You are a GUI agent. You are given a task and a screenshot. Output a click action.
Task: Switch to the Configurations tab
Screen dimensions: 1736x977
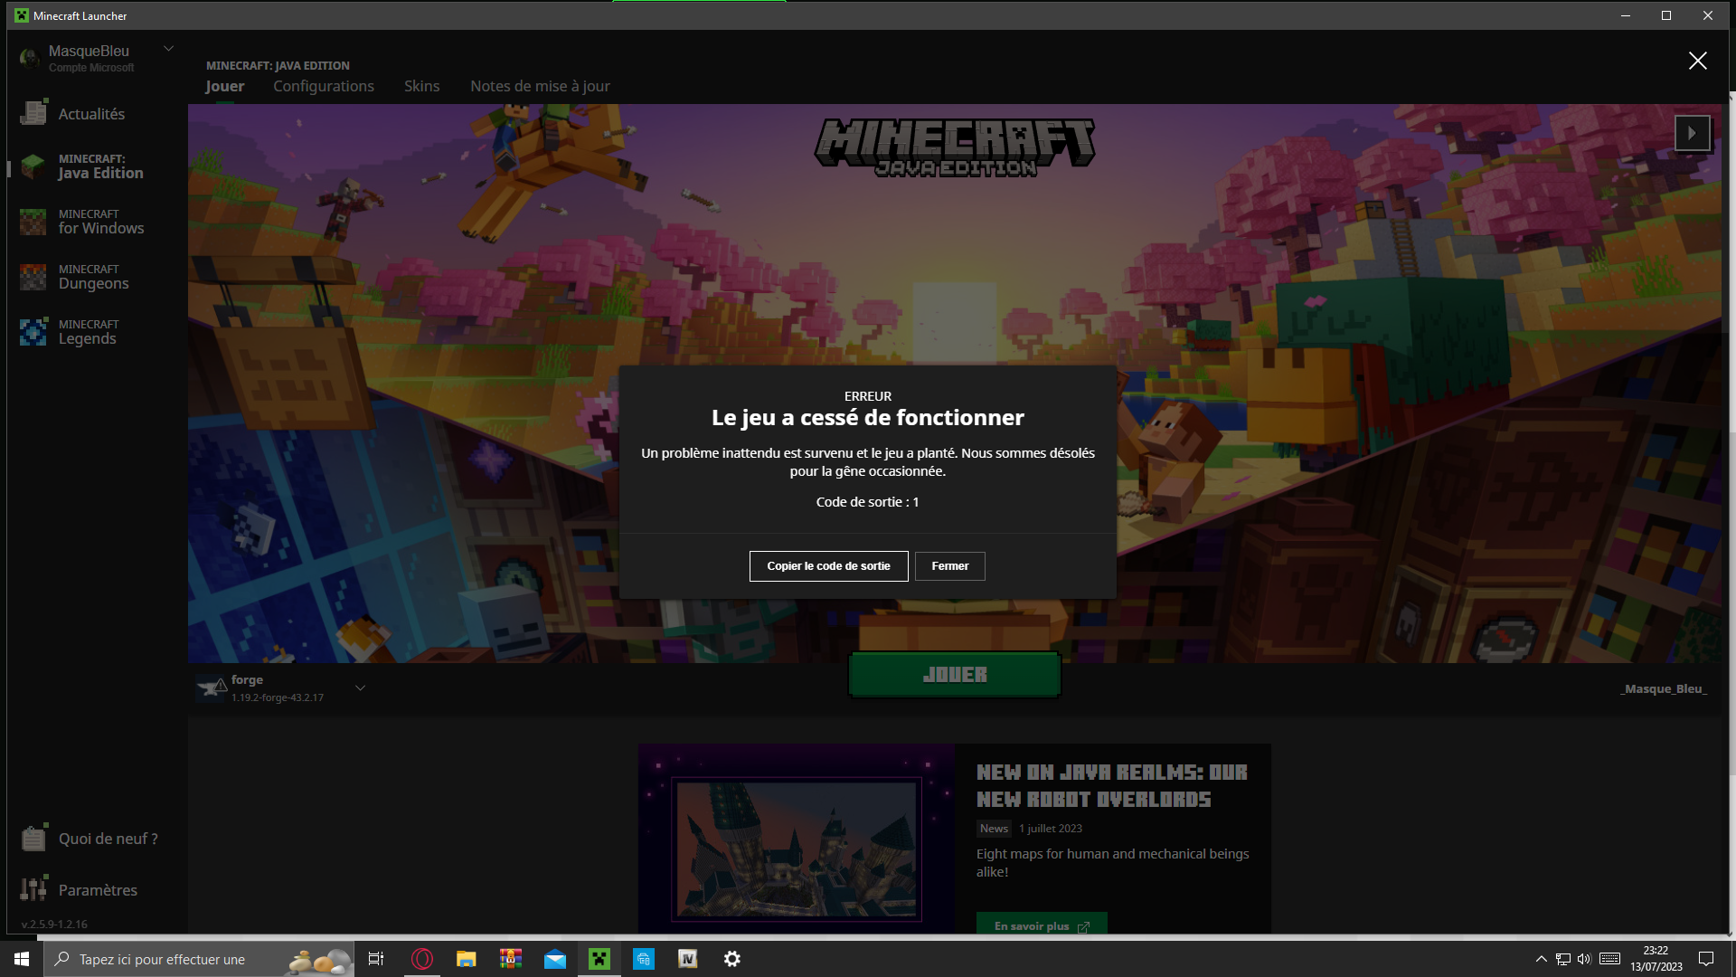coord(324,86)
